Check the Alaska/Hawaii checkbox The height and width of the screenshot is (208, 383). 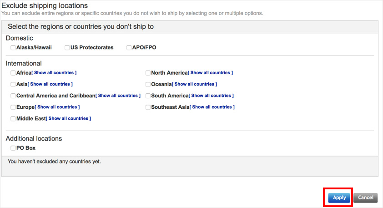pyautogui.click(x=13, y=47)
